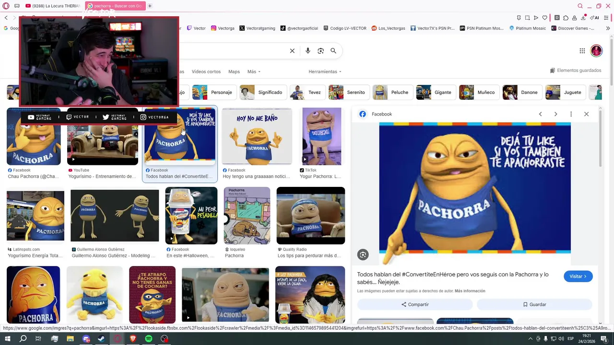Open the TikTok Yogur Pachorra result

coord(321,137)
